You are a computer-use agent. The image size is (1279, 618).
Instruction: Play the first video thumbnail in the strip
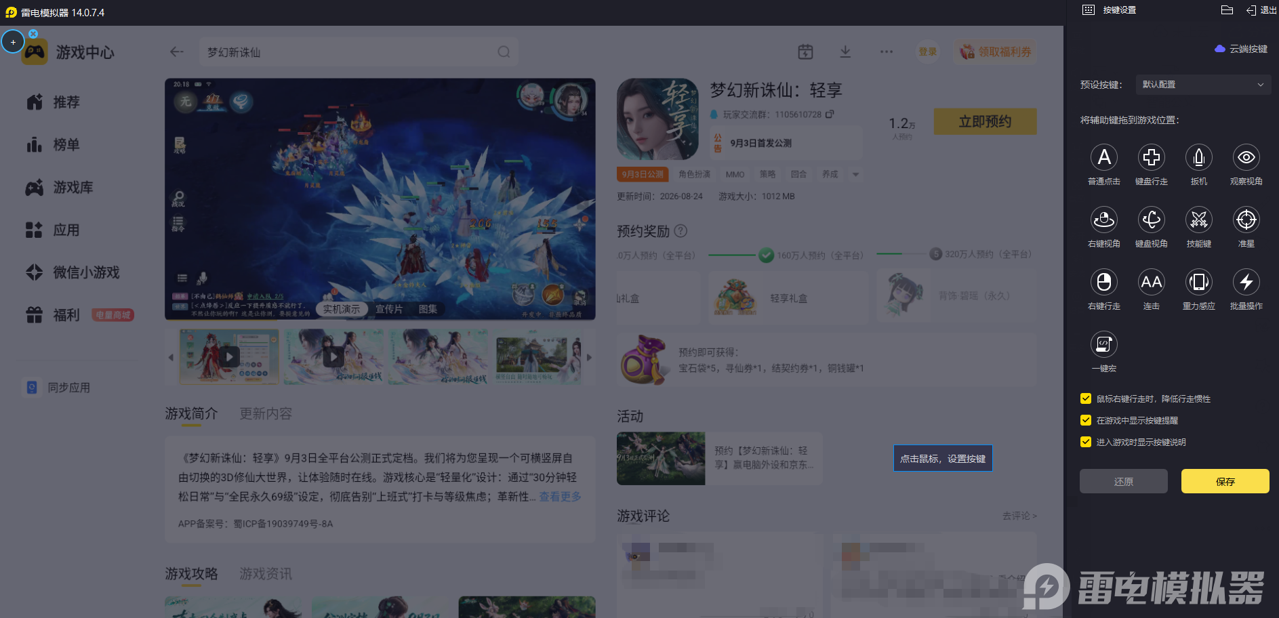229,356
